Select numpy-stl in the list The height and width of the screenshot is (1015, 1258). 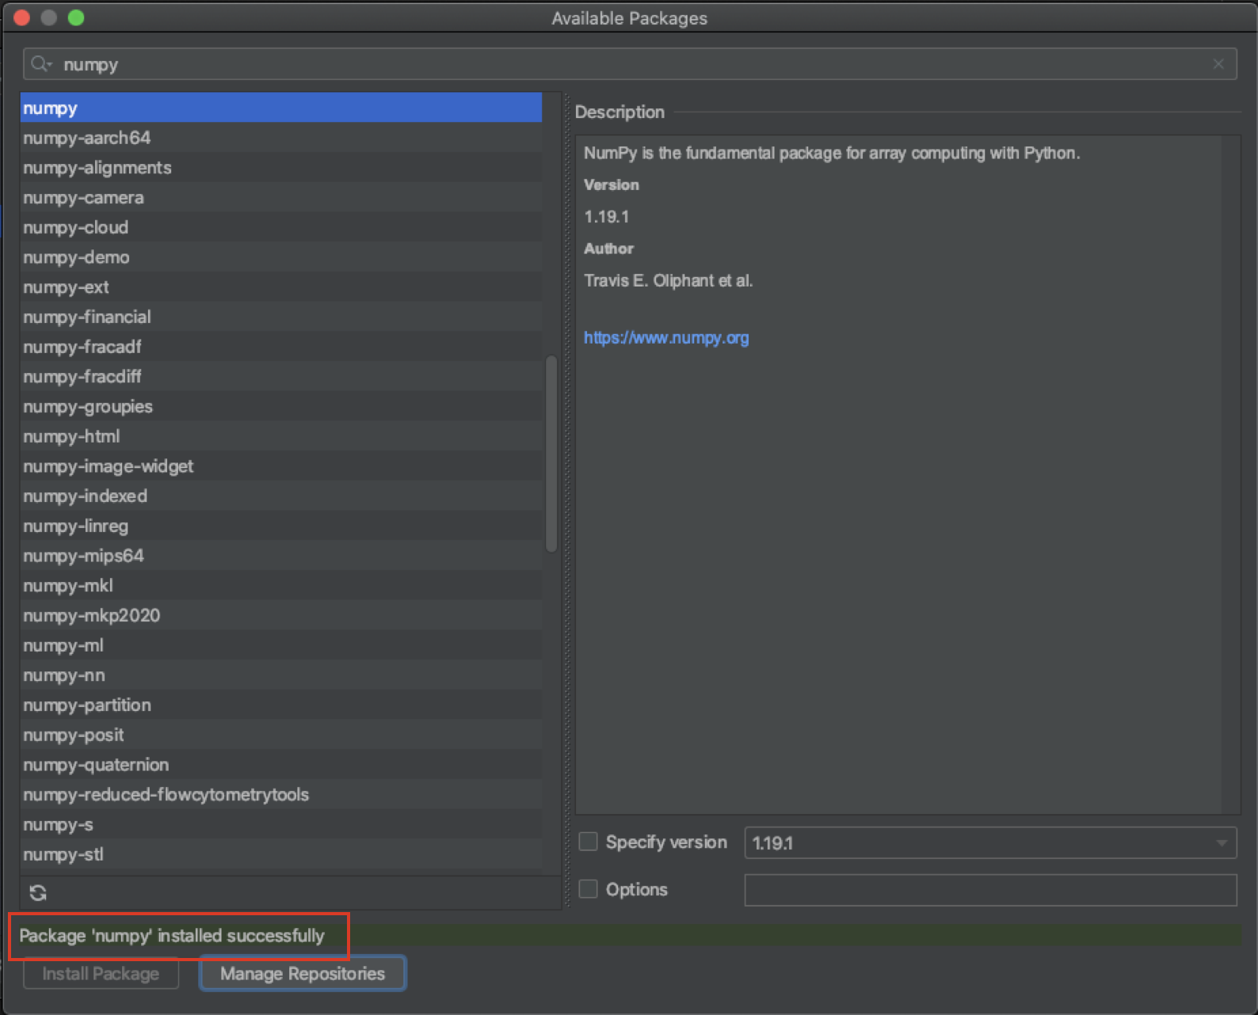point(281,854)
